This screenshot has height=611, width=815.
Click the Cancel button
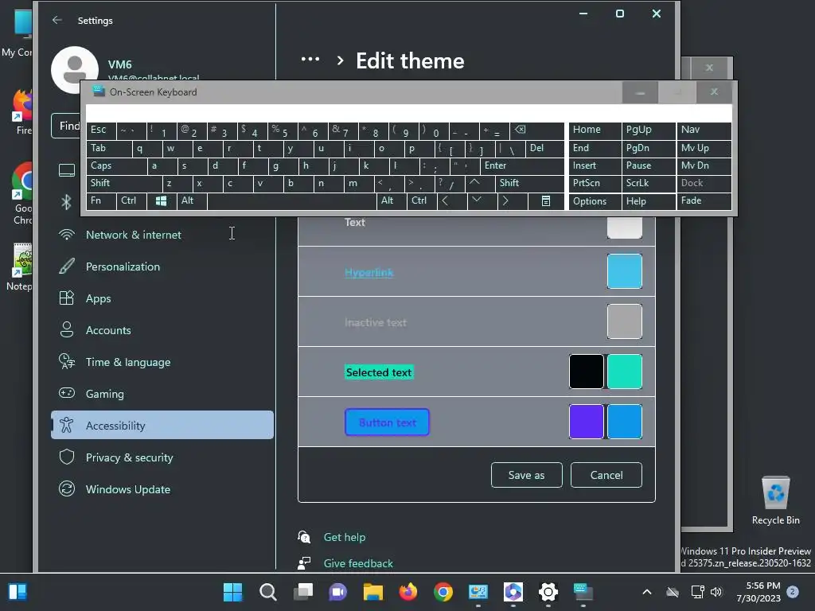point(606,475)
